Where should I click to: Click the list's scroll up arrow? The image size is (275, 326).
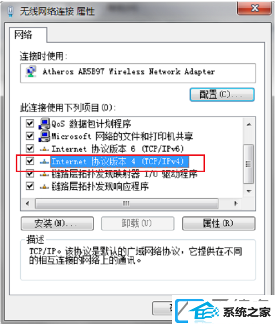(249, 124)
